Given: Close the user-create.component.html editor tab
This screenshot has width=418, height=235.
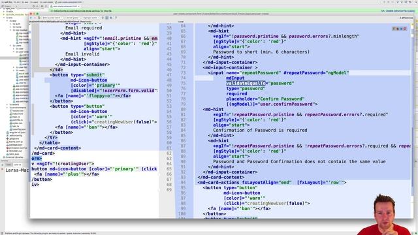Looking at the screenshot, I should click(79, 6).
